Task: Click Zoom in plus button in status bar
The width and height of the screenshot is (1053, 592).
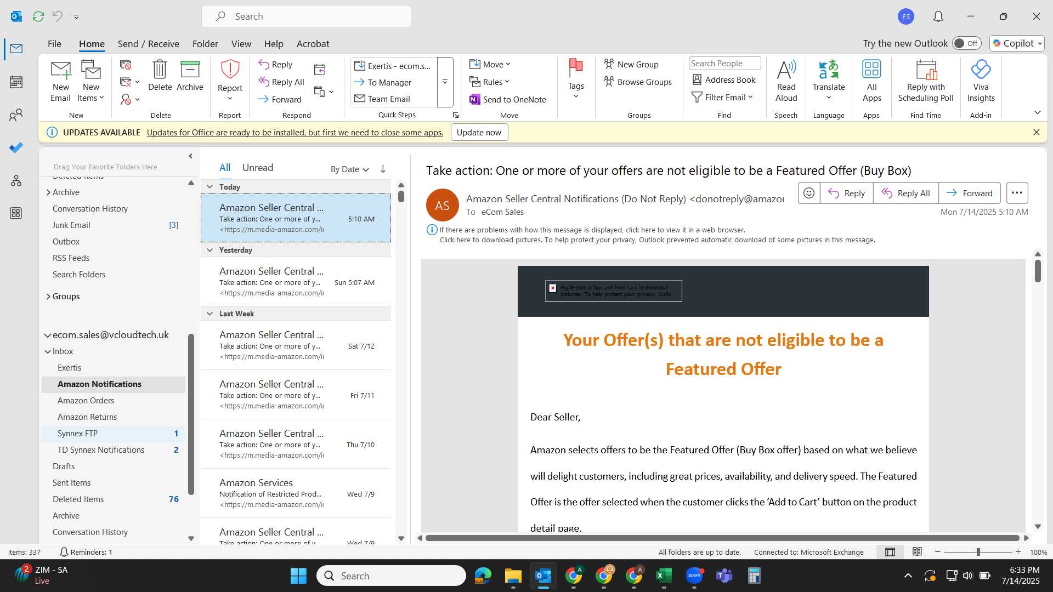Action: (x=1018, y=552)
